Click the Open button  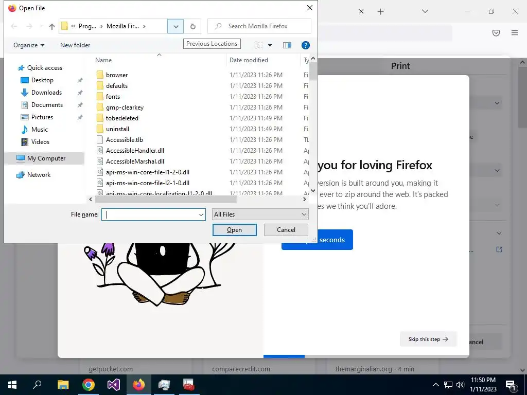point(234,230)
